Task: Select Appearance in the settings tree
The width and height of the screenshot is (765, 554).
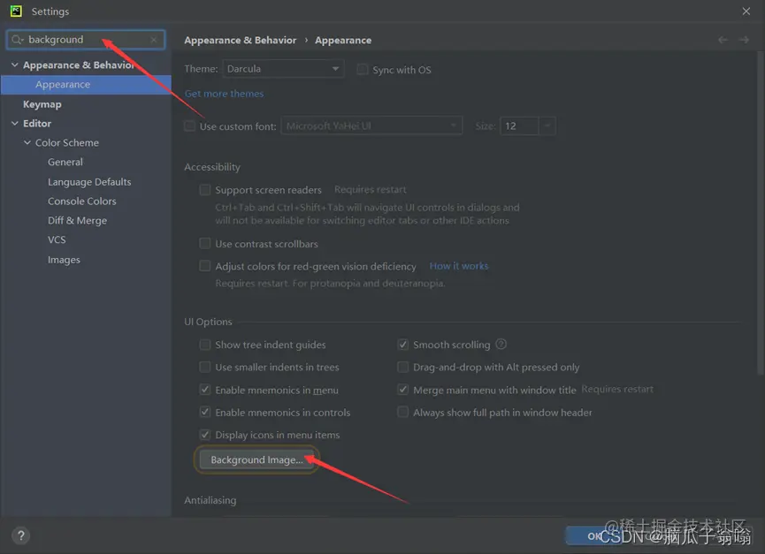Action: (x=86, y=84)
